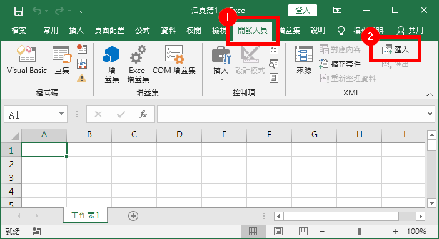Select row 3 header
Screen dimensions: 439x239
coord(11,177)
